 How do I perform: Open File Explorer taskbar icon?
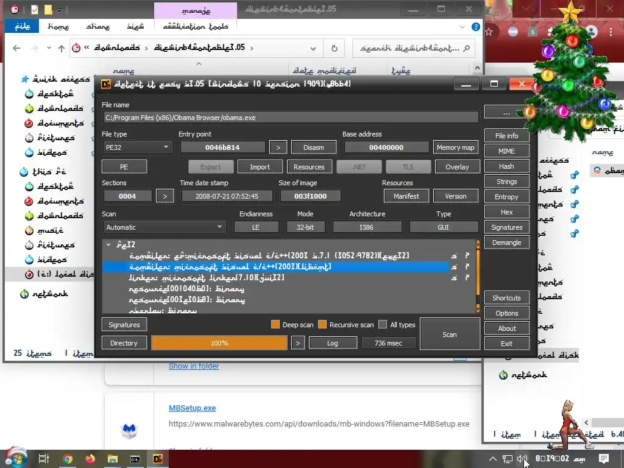(x=113, y=459)
